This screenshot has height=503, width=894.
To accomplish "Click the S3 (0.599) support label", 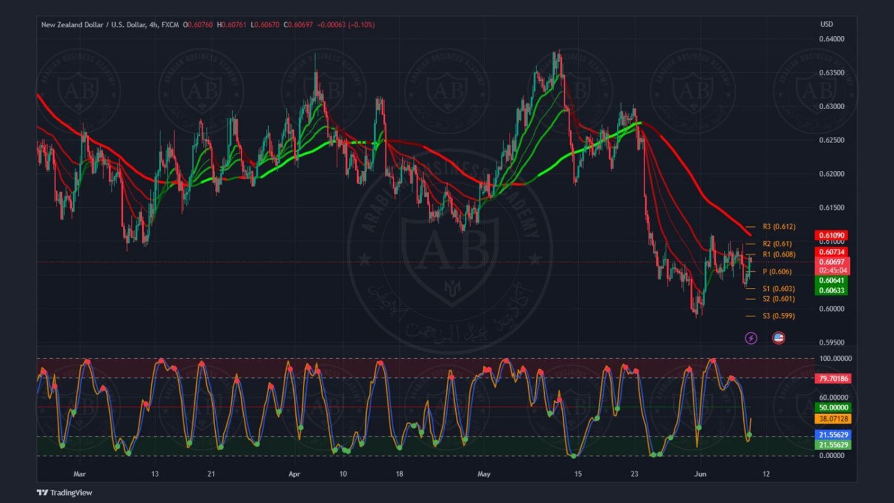I will [778, 316].
